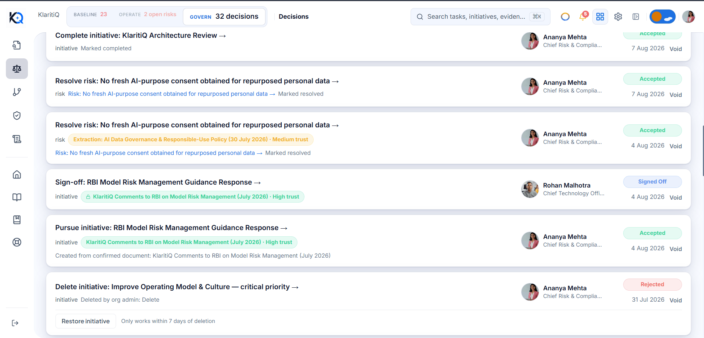Click the Signed Off status badge
704x338 pixels.
(652, 182)
